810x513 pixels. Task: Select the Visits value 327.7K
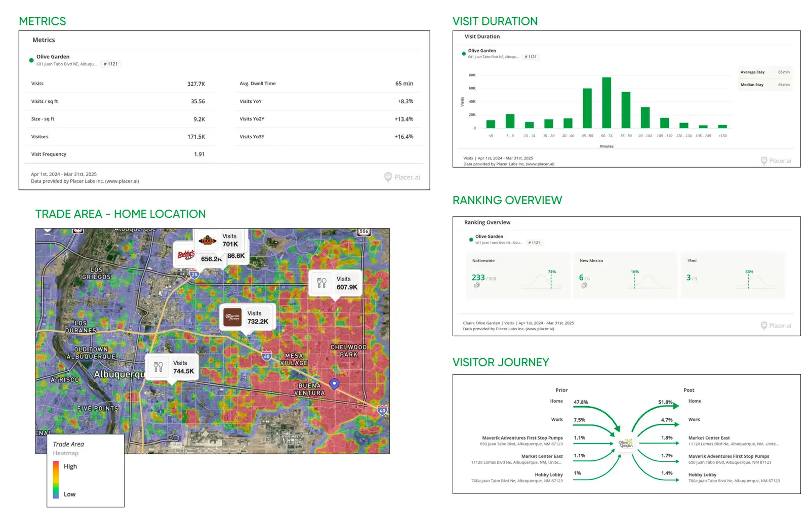pos(196,84)
